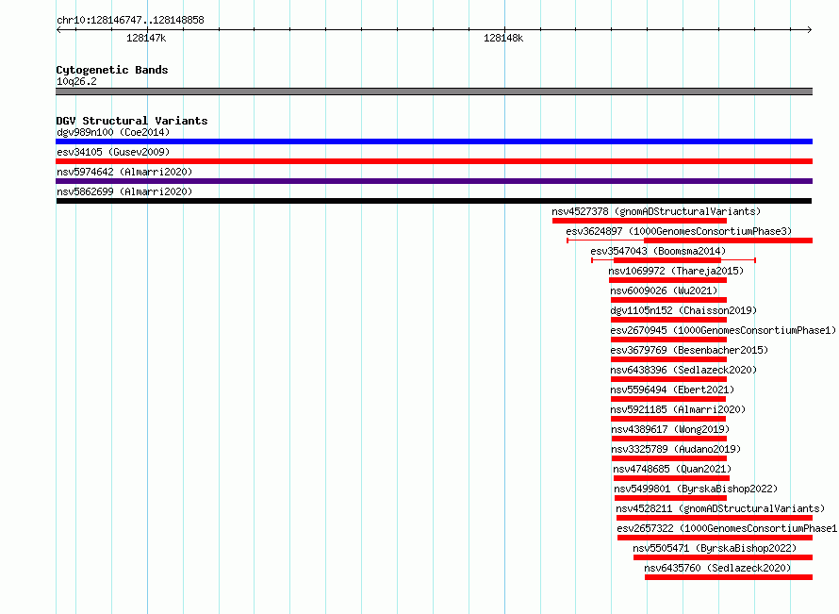Open nsv4748685 (Quan2021) variant label

click(672, 469)
